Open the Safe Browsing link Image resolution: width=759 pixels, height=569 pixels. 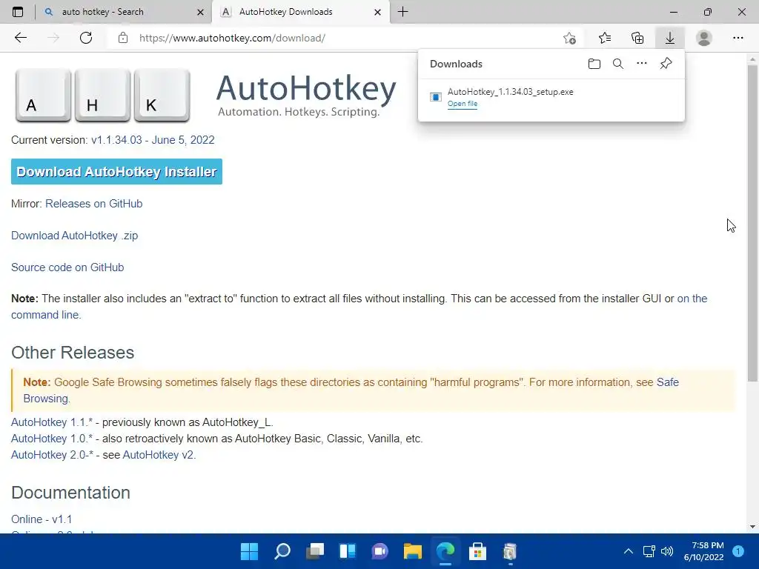[x=668, y=382]
